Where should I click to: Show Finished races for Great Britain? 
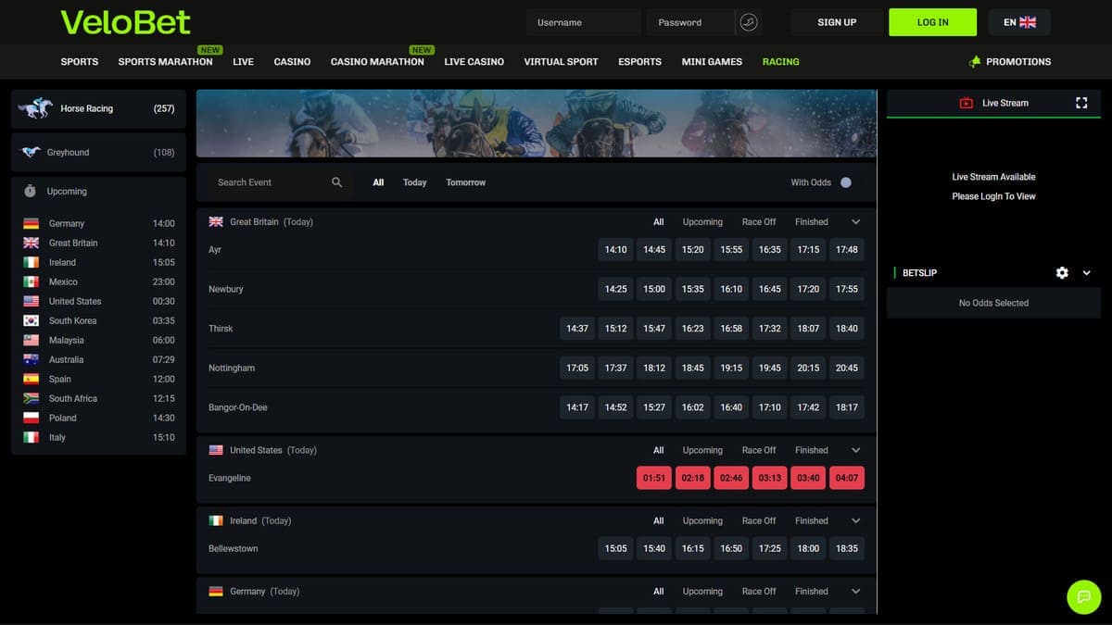click(x=812, y=222)
